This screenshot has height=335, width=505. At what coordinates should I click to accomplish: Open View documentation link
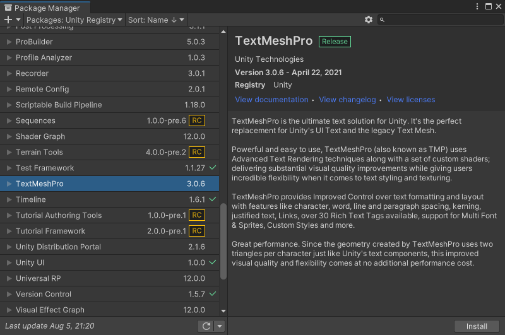[271, 100]
